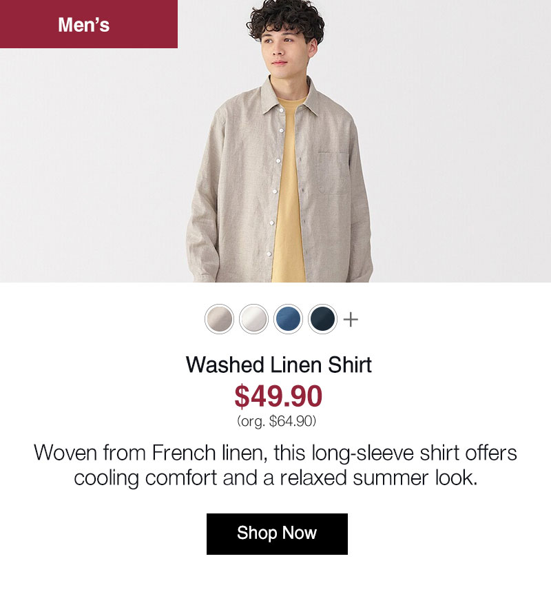Viewport: 551px width, 592px height.
Task: Select the beige color swatch
Action: point(219,319)
